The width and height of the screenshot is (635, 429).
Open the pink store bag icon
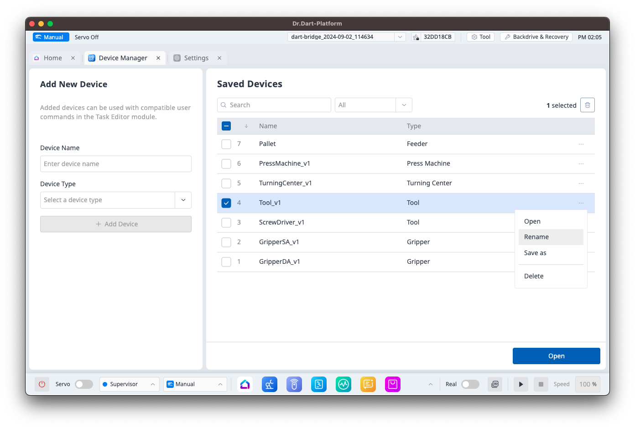click(x=393, y=384)
